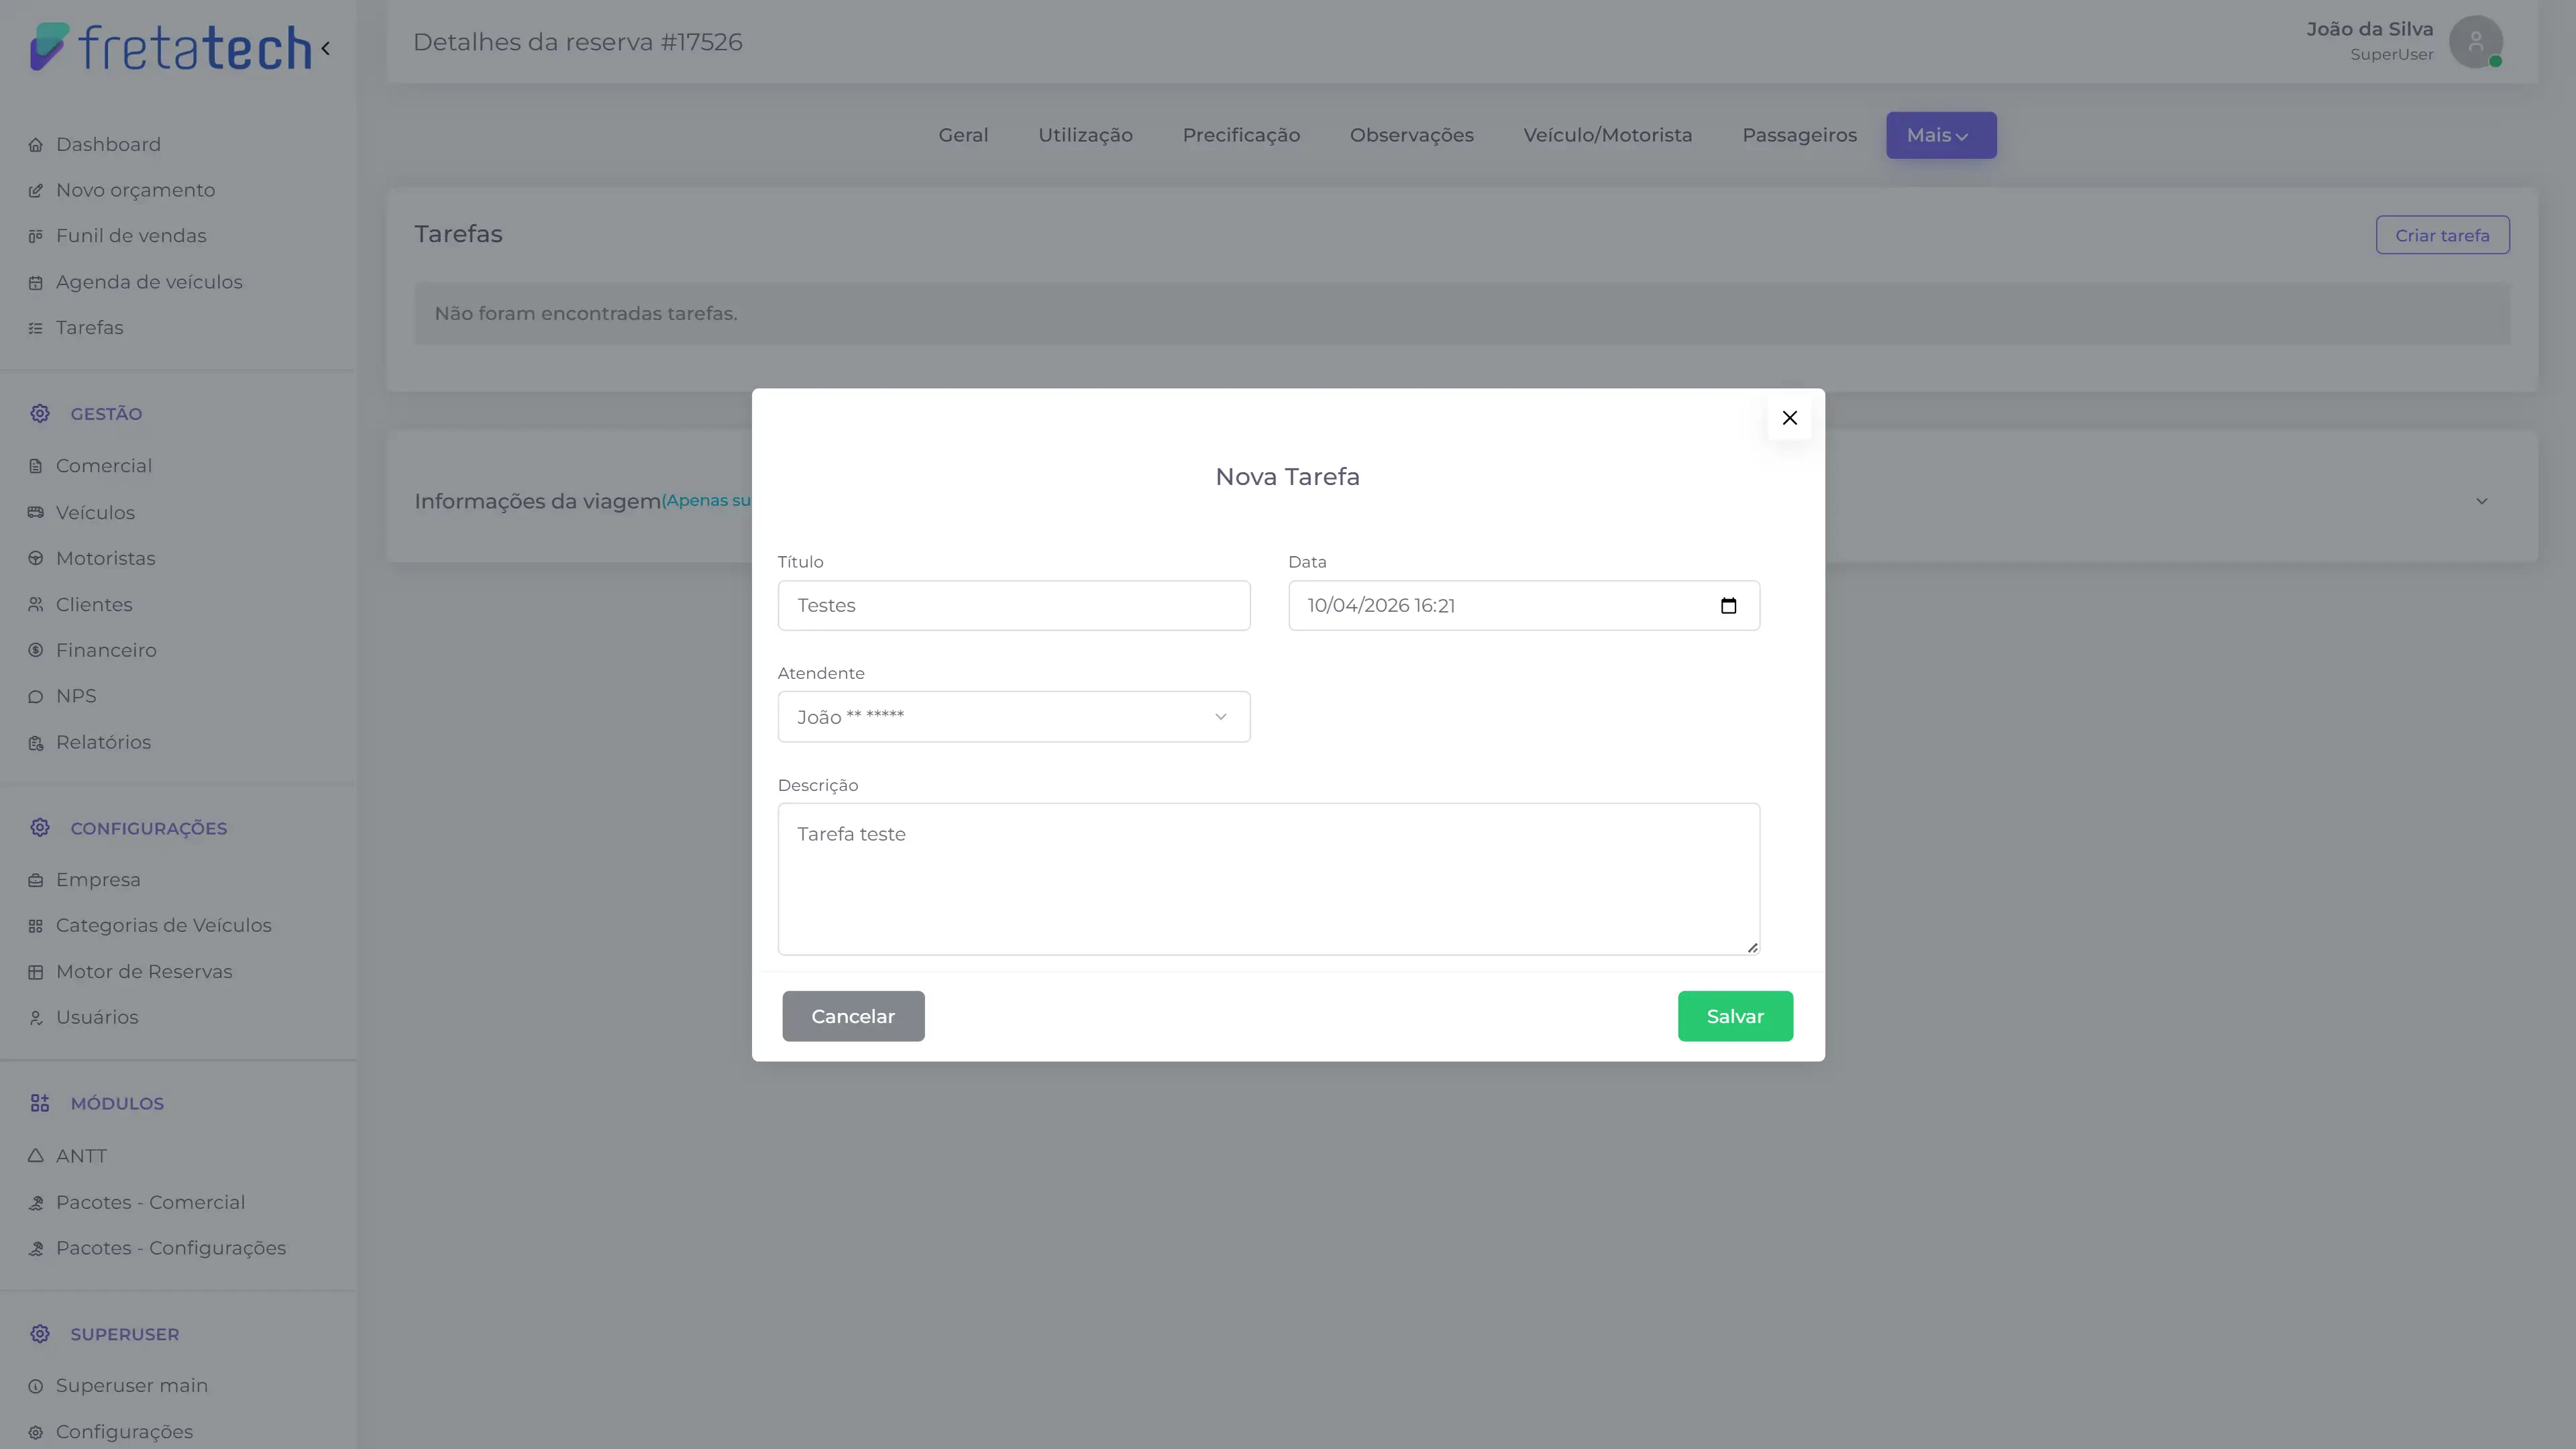
Task: Open the Mais dropdown menu
Action: [x=1941, y=135]
